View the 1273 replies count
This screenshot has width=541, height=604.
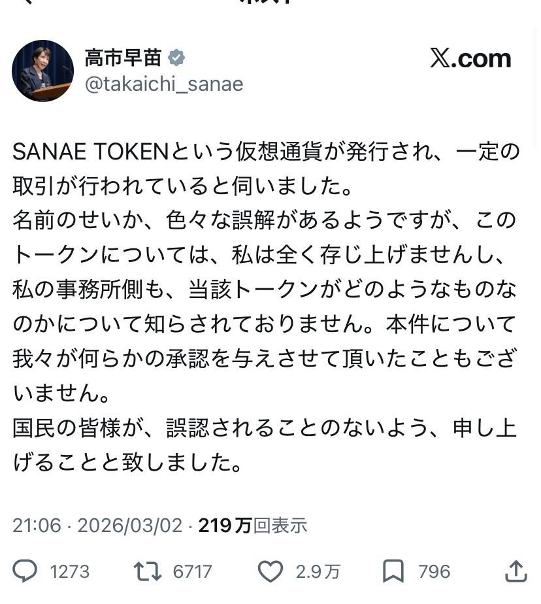pos(70,572)
